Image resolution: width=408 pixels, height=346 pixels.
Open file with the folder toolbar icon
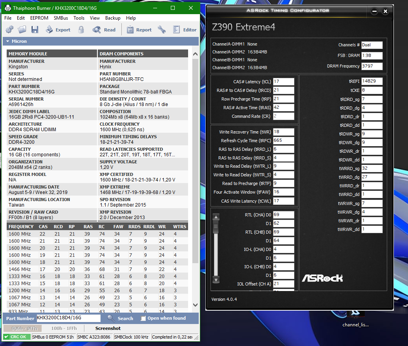pyautogui.click(x=22, y=30)
